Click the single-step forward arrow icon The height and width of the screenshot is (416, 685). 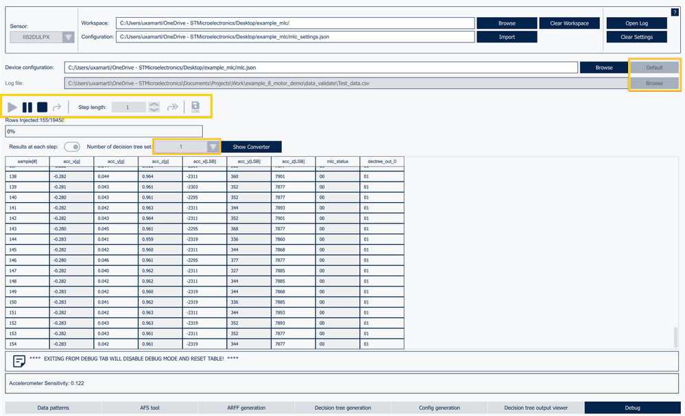coord(58,107)
